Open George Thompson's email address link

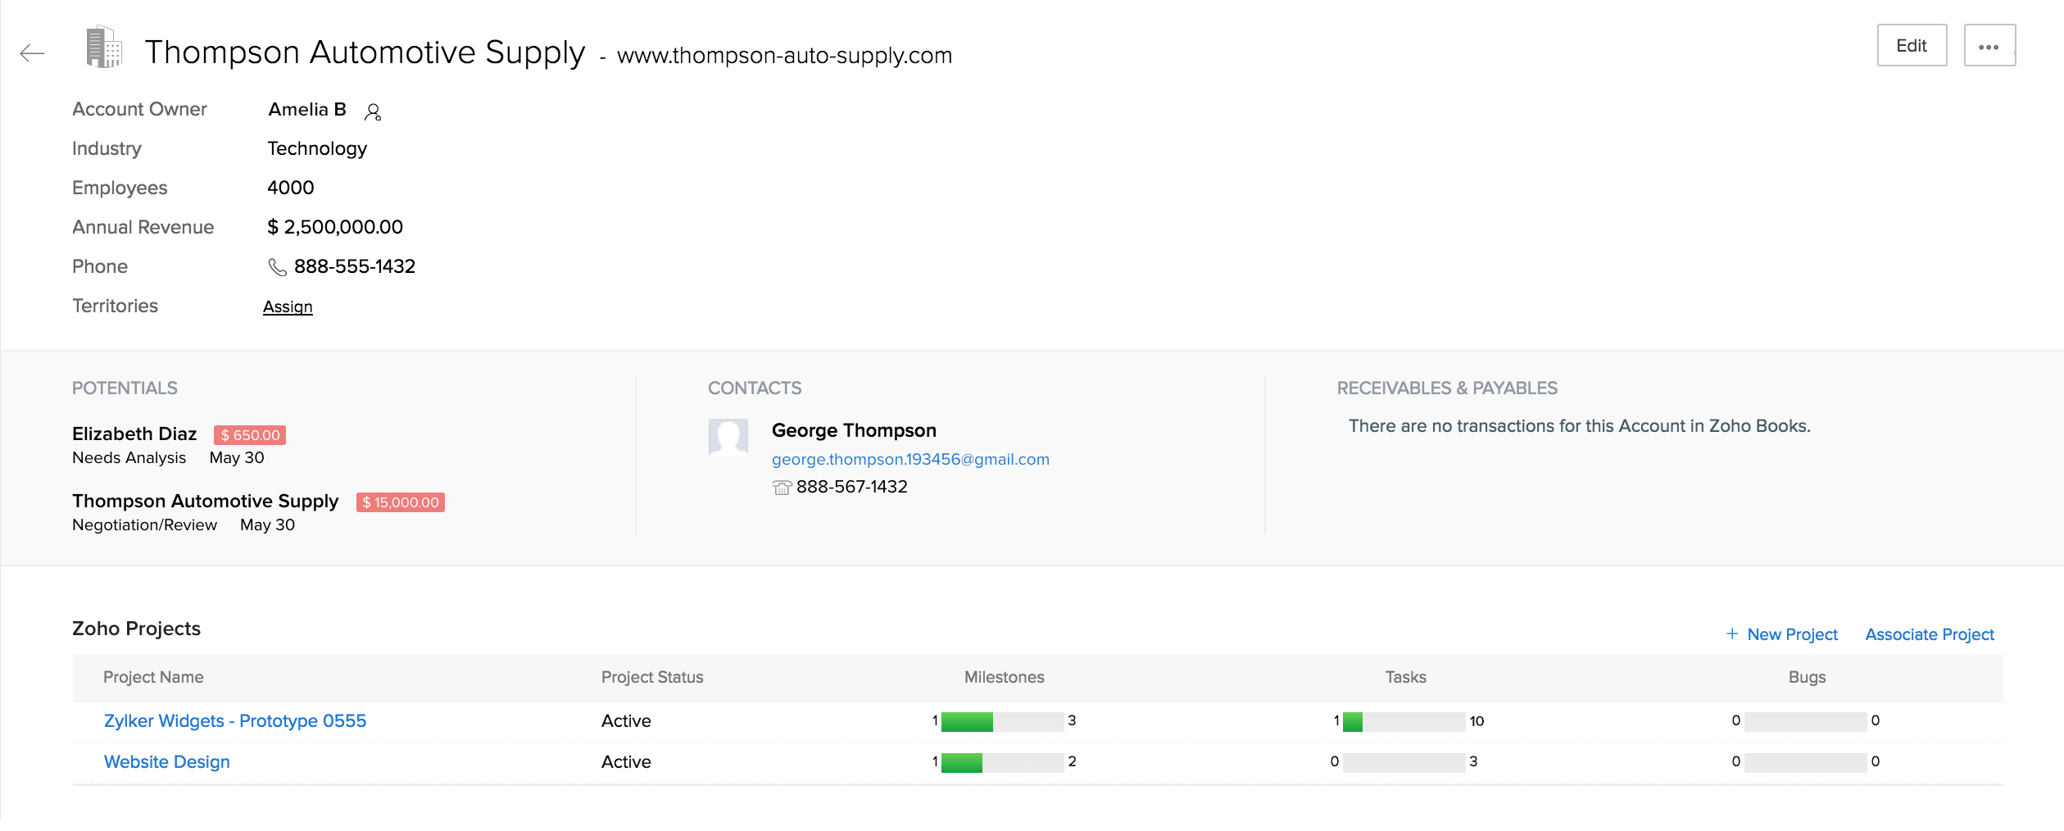[x=910, y=460]
